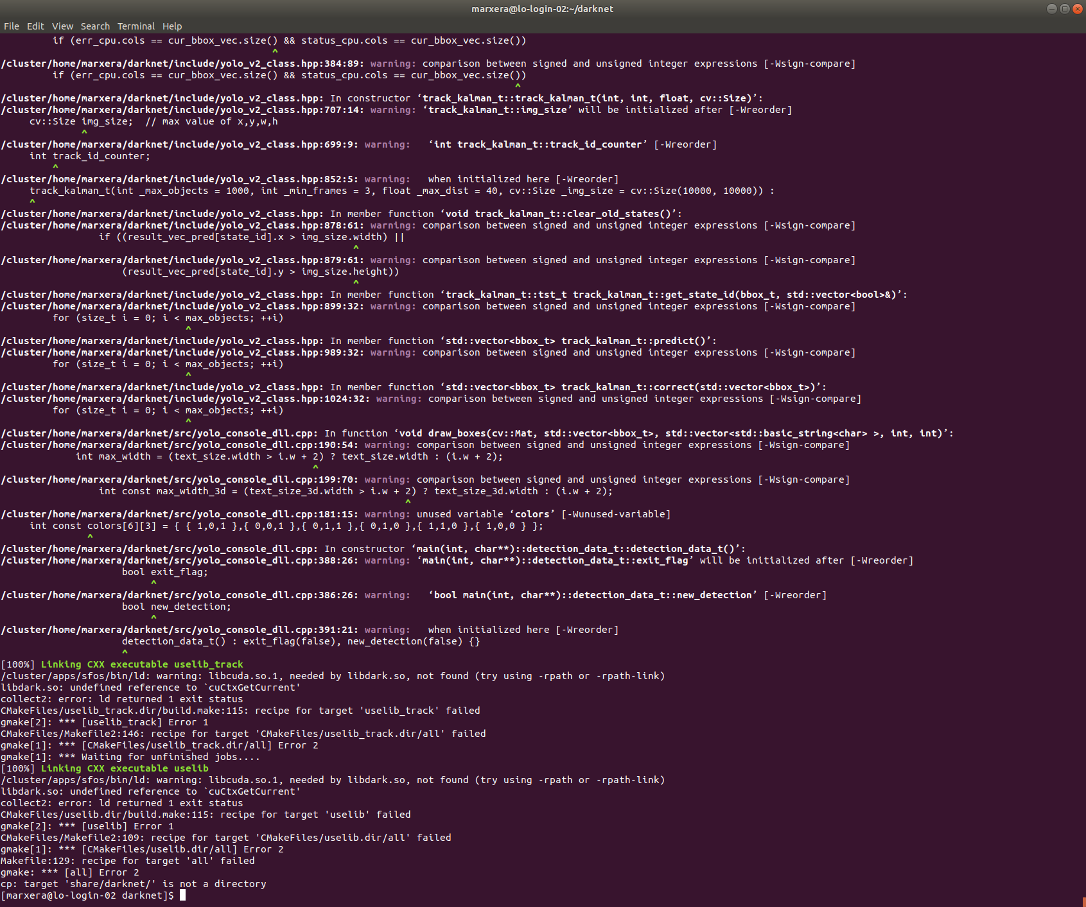Viewport: 1086px width, 907px height.
Task: Open the Help menu
Action: pyautogui.click(x=171, y=26)
